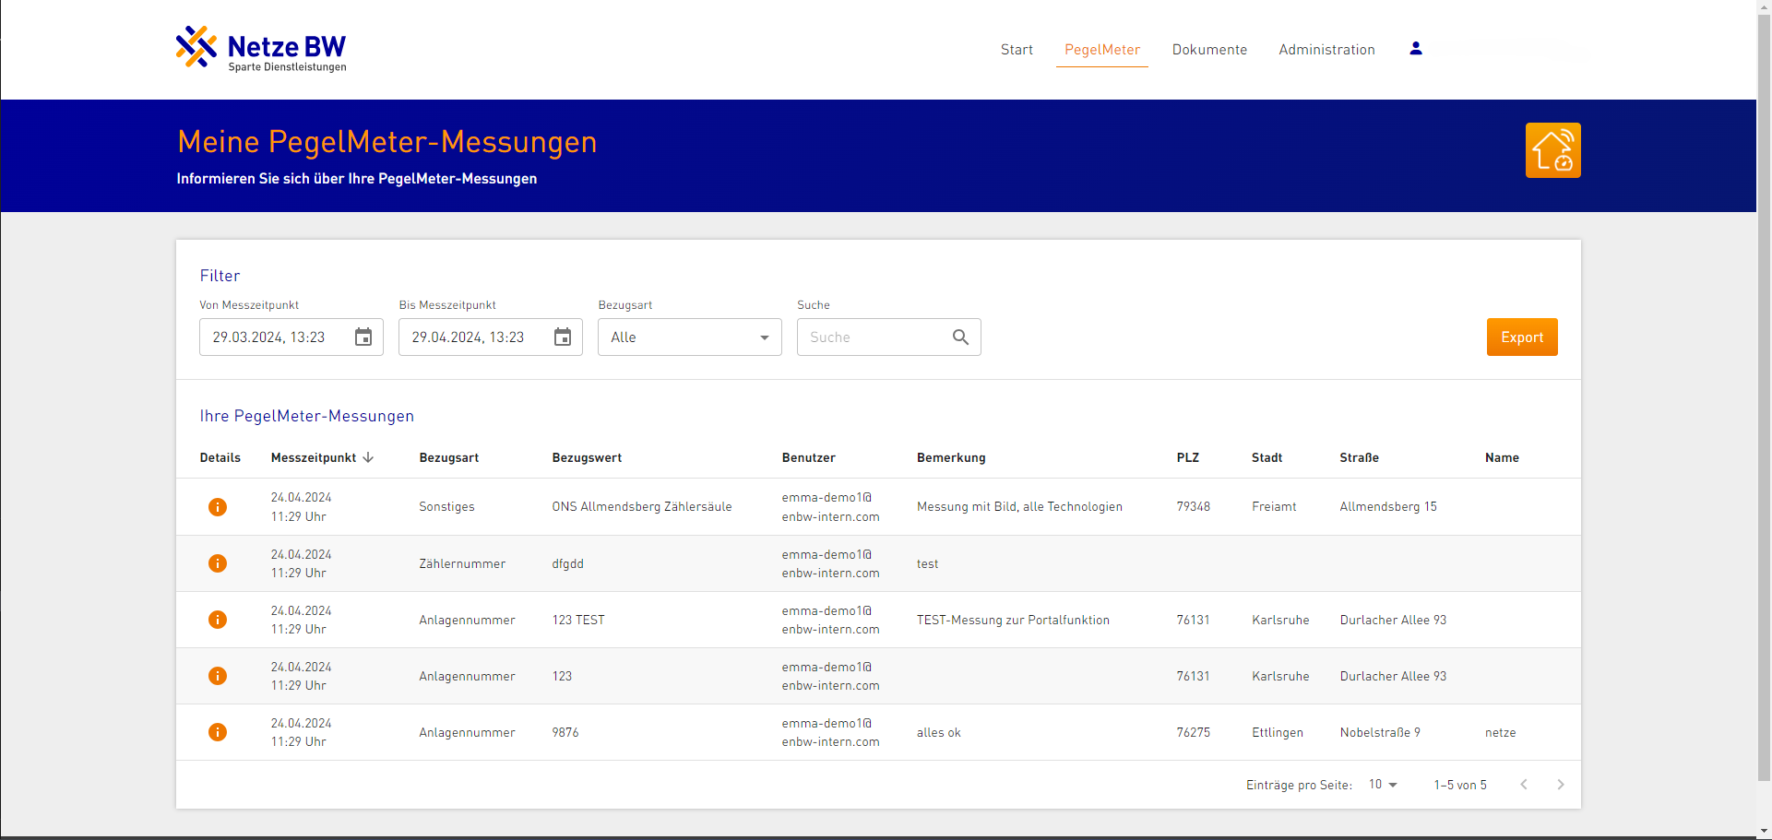Open the Dokumente page
Image resolution: width=1772 pixels, height=840 pixels.
(x=1209, y=50)
